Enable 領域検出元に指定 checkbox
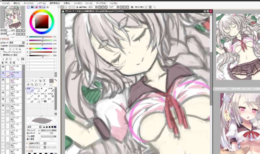 click(1, 55)
